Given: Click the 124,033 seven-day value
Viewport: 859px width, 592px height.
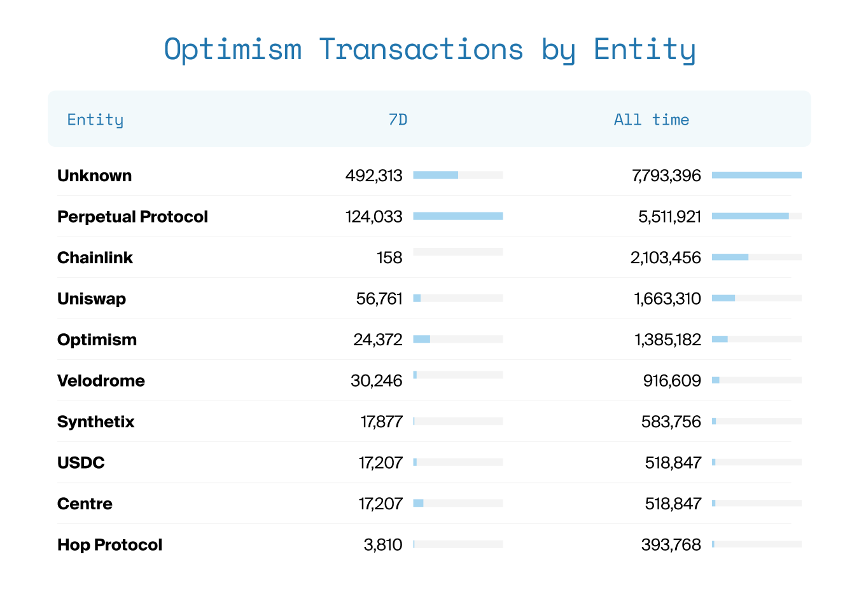Looking at the screenshot, I should (374, 217).
